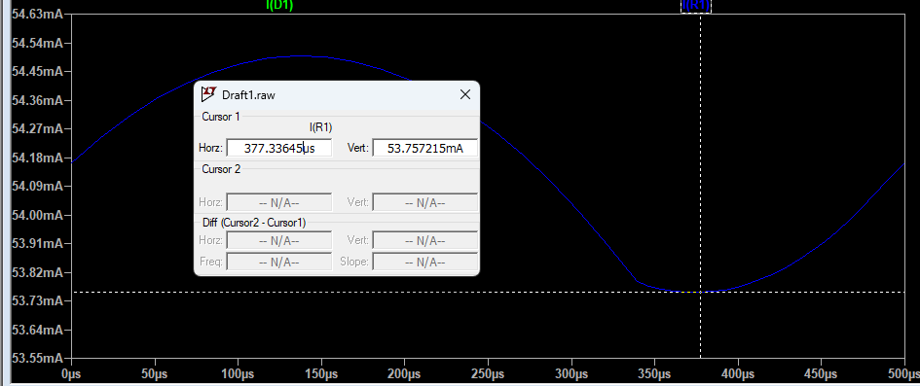
Task: Click the 400µs time axis label
Action: pyautogui.click(x=738, y=373)
